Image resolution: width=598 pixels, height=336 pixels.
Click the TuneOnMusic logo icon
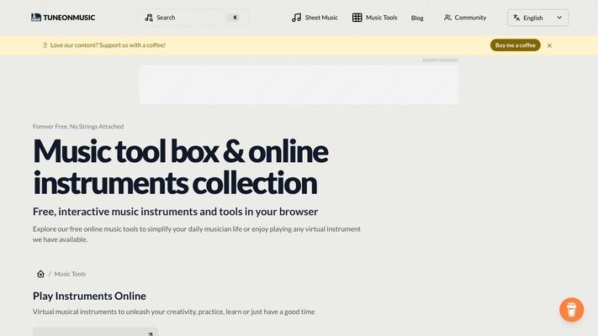click(36, 17)
